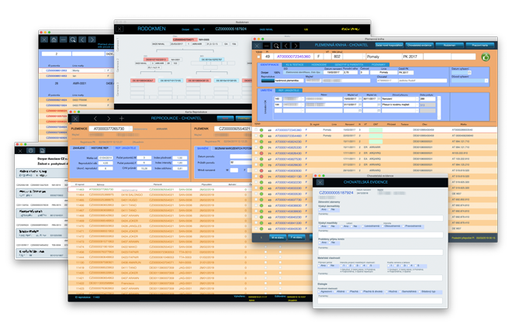Image resolution: width=512 pixels, height=327 pixels.
Task: Click the plus icon in Reprodukce toolbar
Action: (x=121, y=118)
